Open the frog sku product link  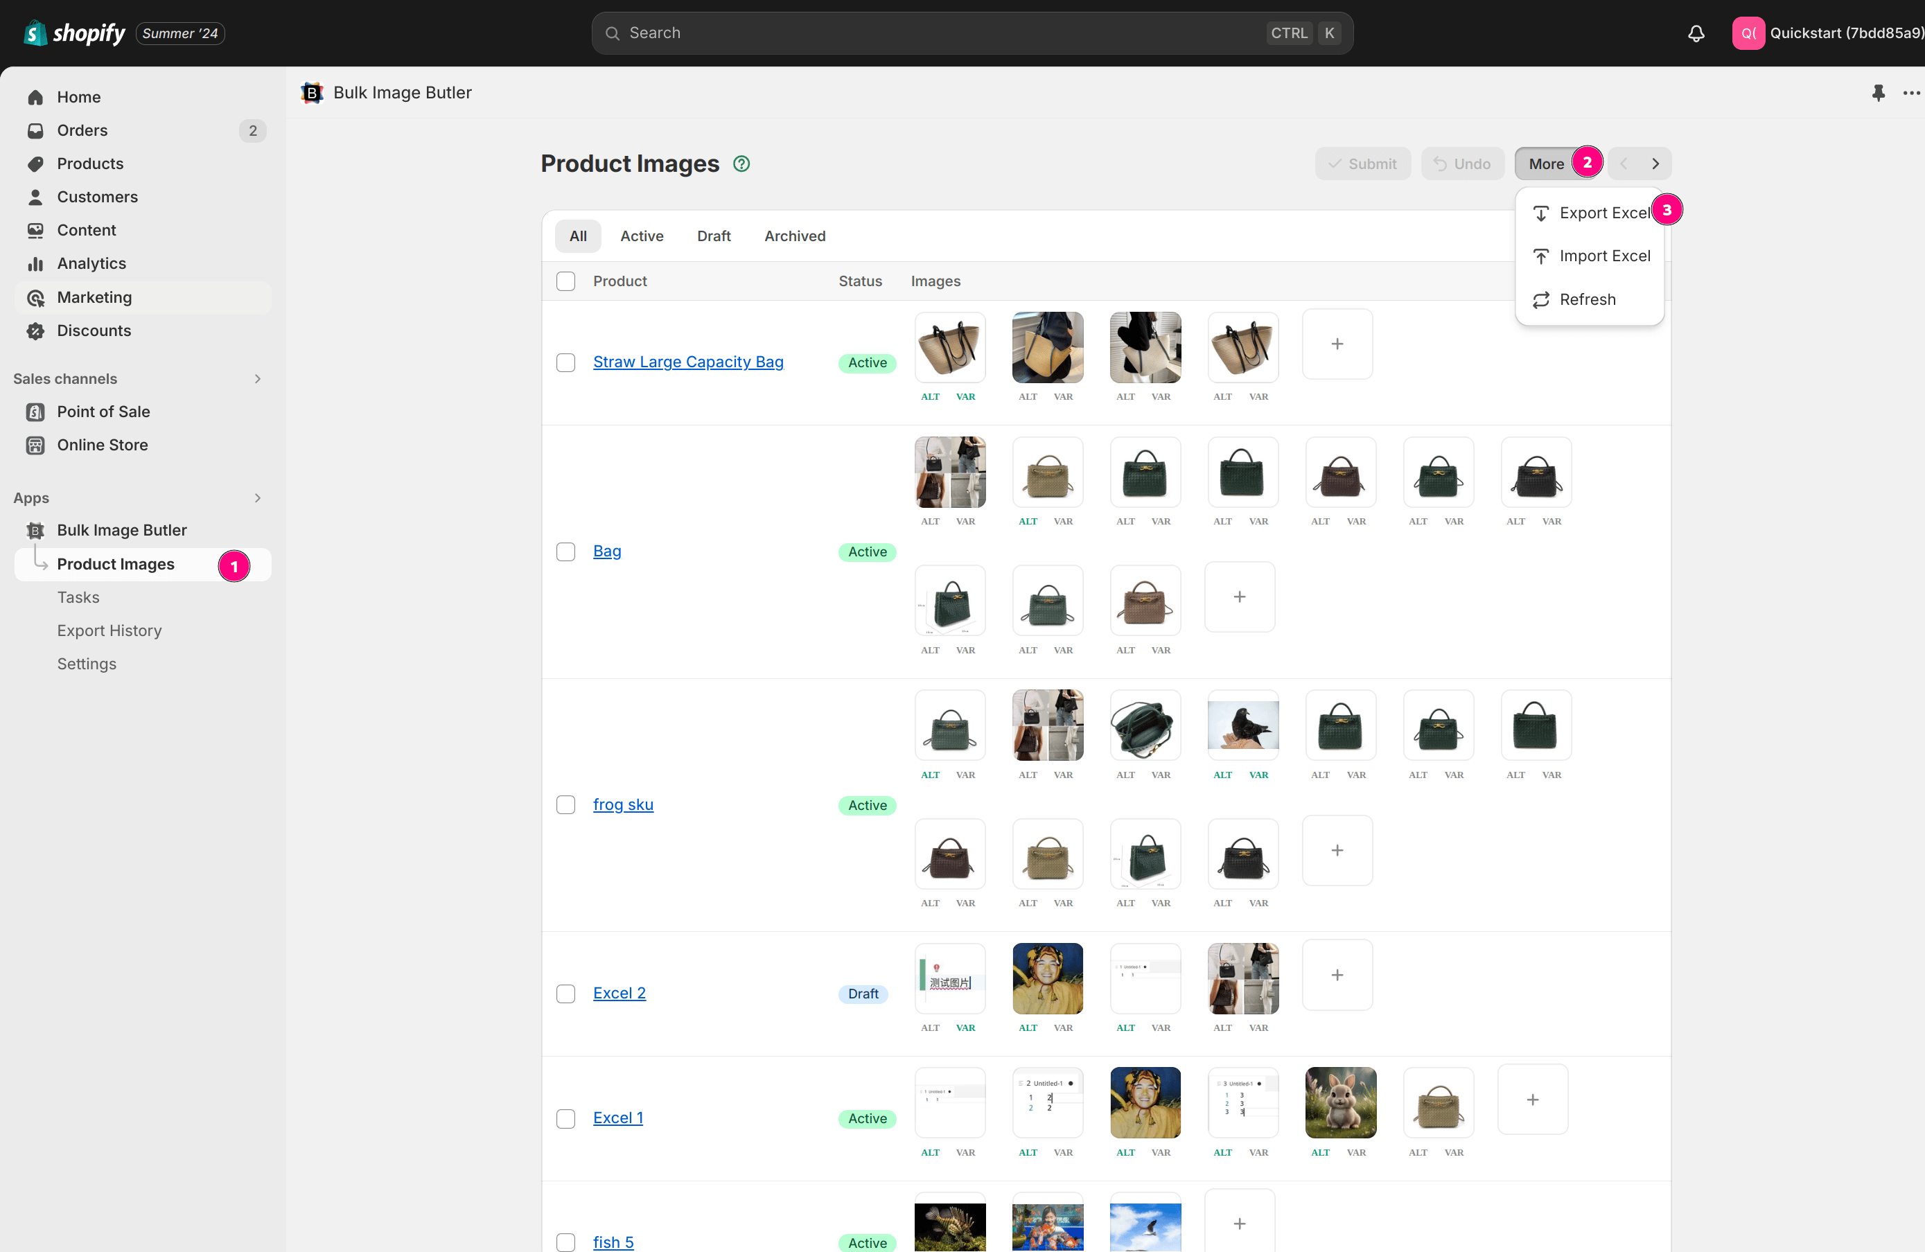(623, 804)
